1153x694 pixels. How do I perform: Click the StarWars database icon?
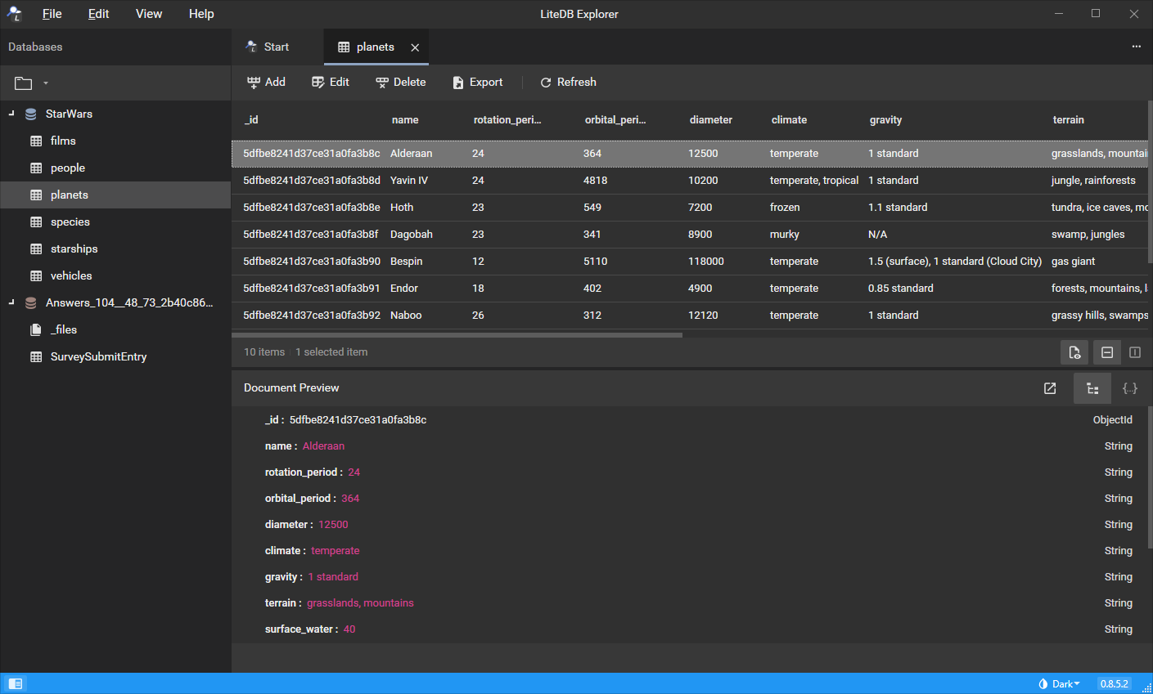tap(31, 114)
